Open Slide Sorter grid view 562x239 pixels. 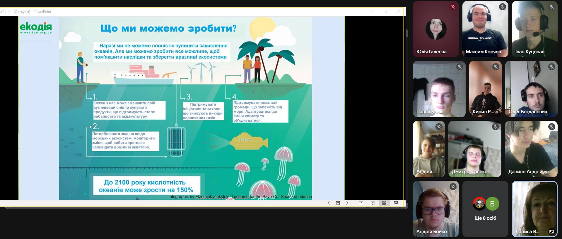tap(373, 203)
